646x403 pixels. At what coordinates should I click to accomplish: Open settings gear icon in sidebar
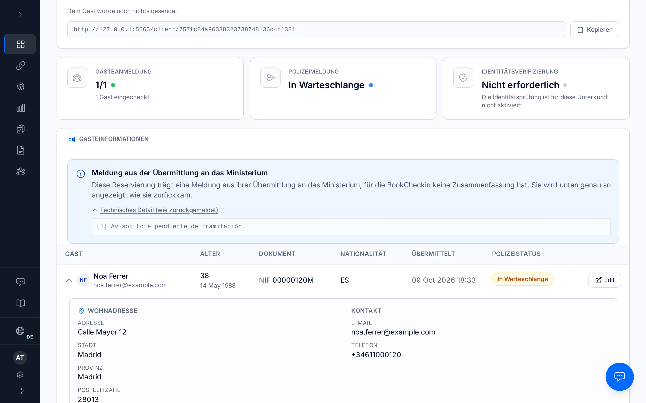[x=20, y=375]
